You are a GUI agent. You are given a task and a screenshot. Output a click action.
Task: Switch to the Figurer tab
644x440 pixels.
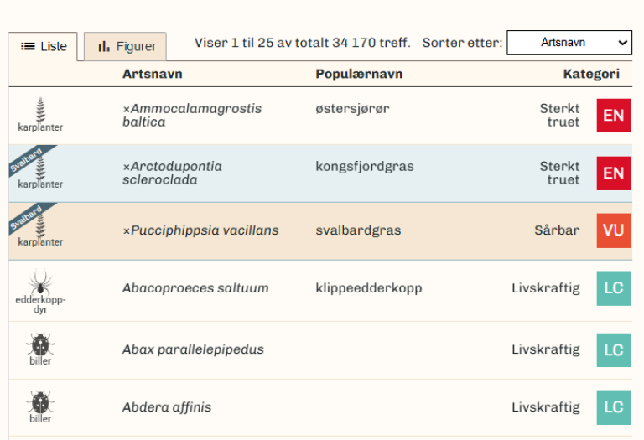[125, 46]
